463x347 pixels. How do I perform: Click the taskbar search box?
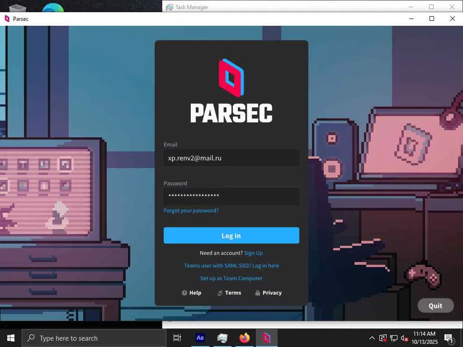coord(94,338)
